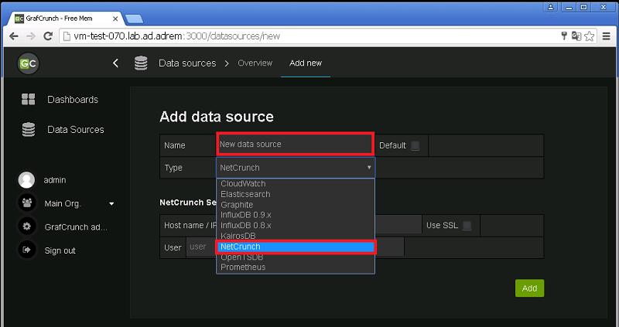Bookmark this page with star icon
This screenshot has width=619, height=327.
coord(590,36)
